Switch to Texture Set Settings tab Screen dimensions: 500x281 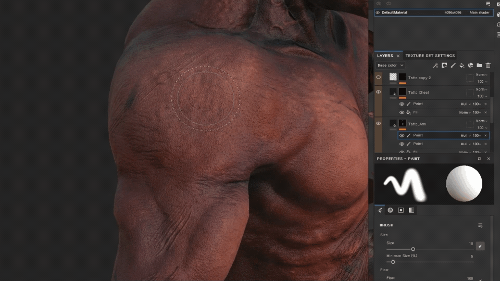click(430, 56)
